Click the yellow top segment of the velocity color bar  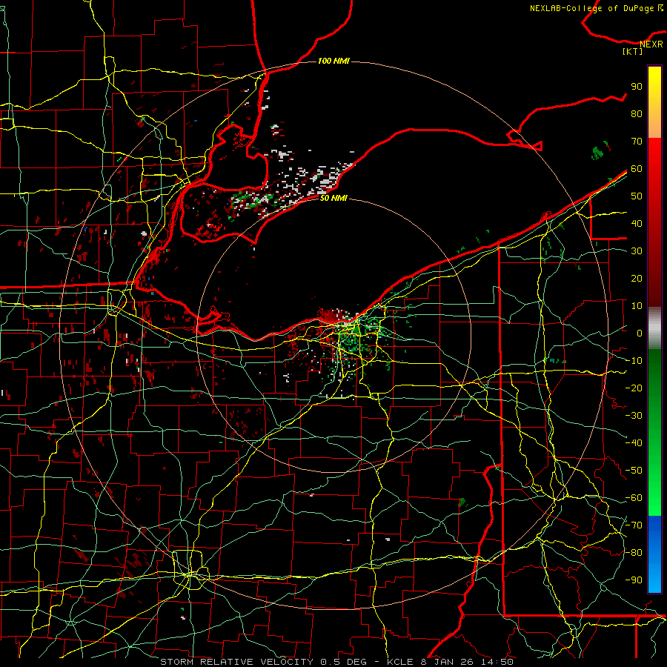point(654,102)
